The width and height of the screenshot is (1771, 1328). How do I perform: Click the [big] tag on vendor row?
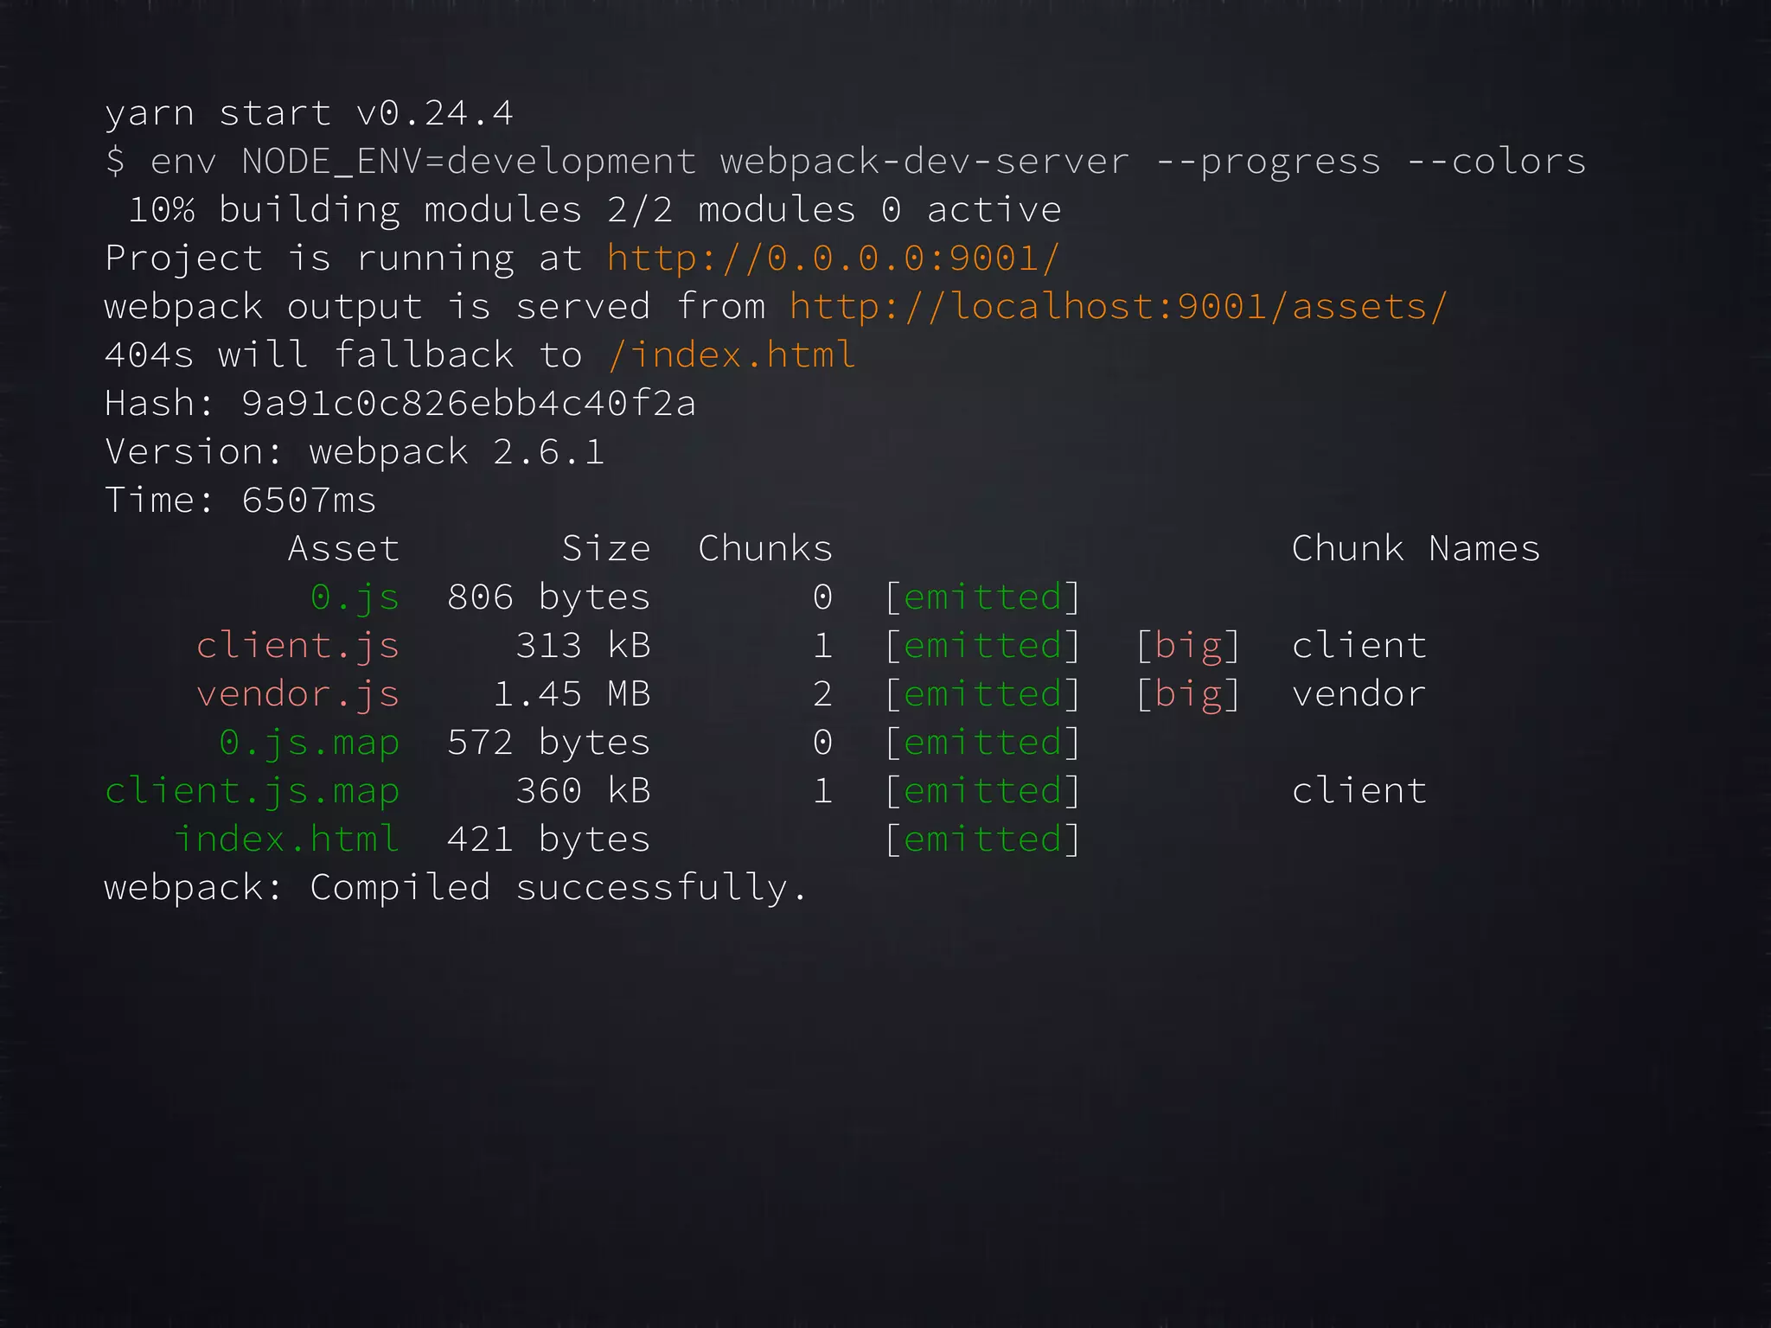(x=1188, y=694)
